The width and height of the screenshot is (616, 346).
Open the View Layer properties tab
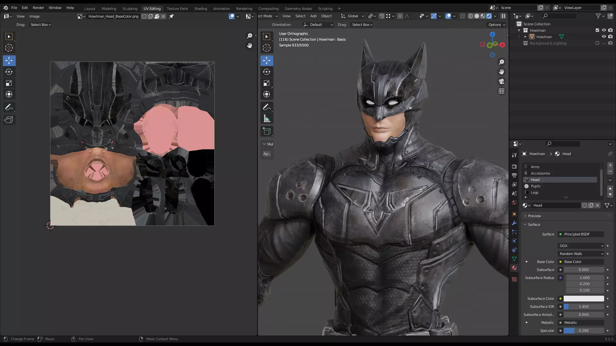[x=514, y=185]
